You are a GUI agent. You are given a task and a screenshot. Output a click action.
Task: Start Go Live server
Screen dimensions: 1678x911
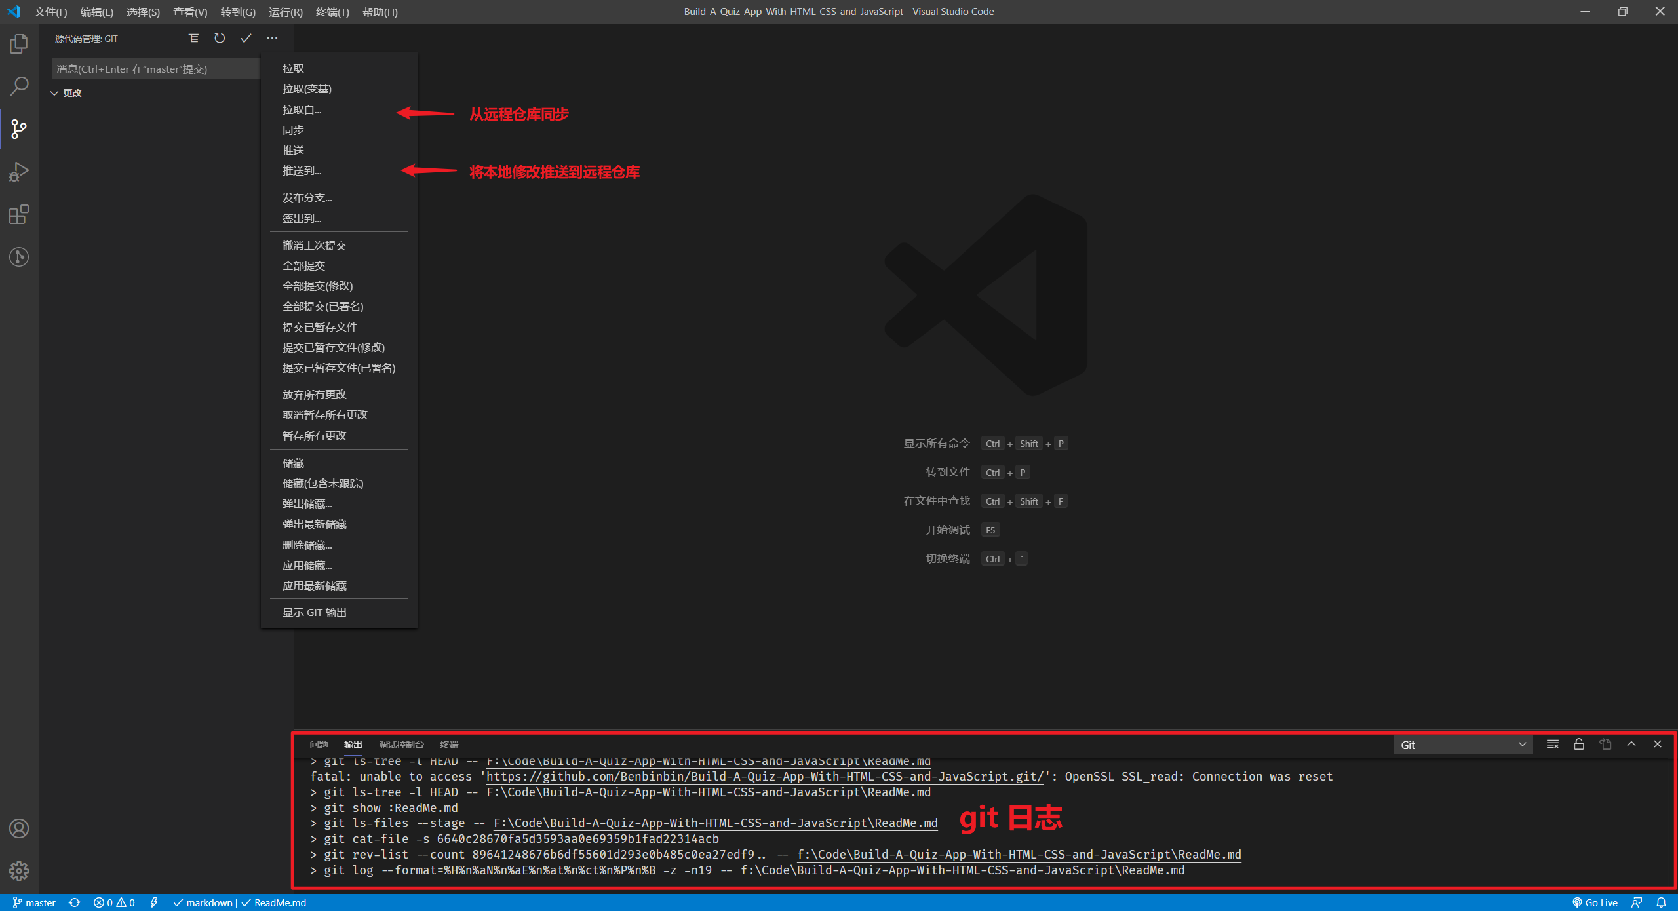(x=1595, y=903)
